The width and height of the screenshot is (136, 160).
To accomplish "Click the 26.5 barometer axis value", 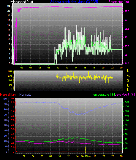I will point(127,29).
